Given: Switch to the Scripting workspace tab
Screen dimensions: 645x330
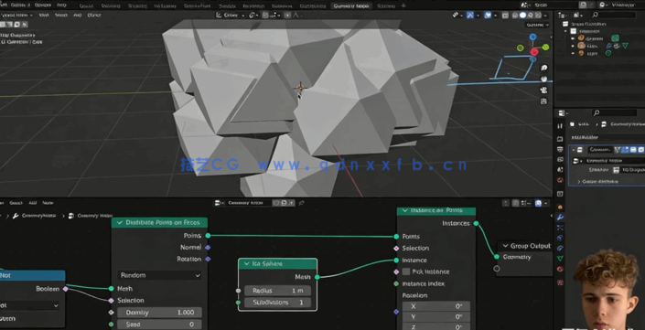Looking at the screenshot, I should pyautogui.click(x=386, y=5).
